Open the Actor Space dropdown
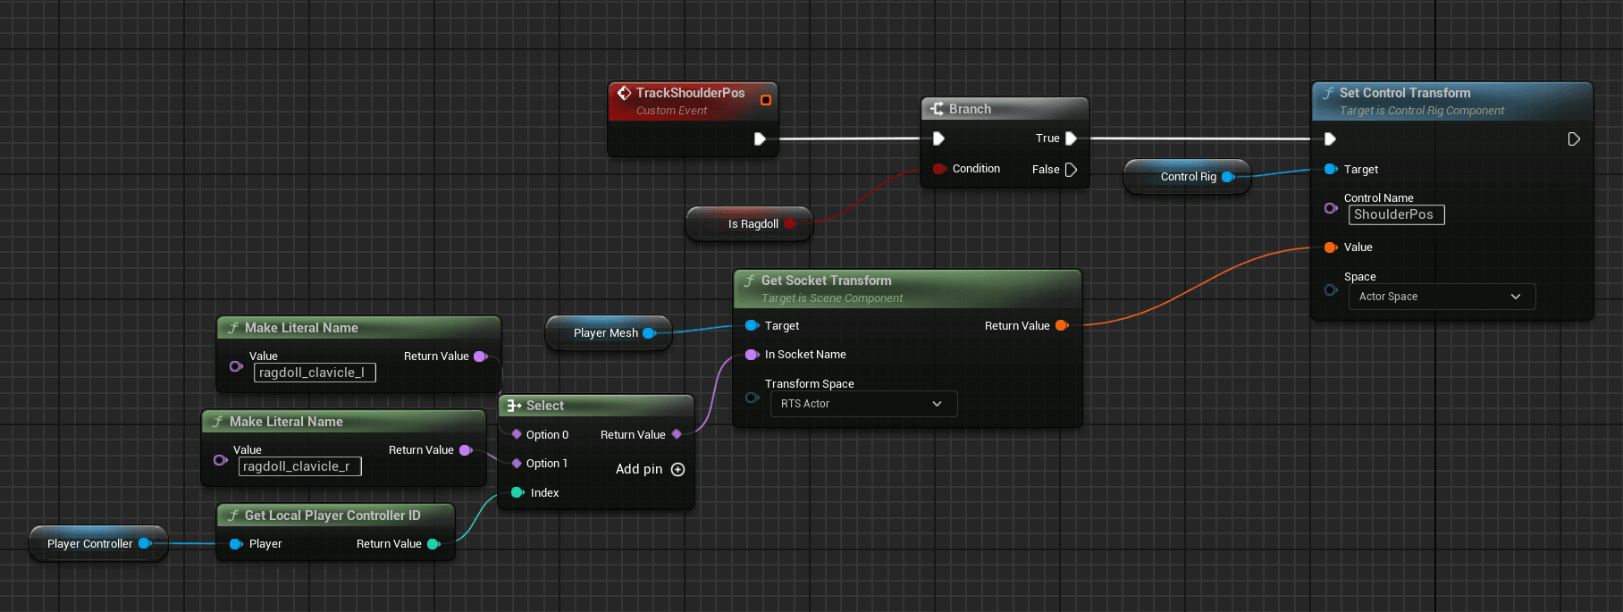Image resolution: width=1623 pixels, height=612 pixels. tap(1442, 297)
